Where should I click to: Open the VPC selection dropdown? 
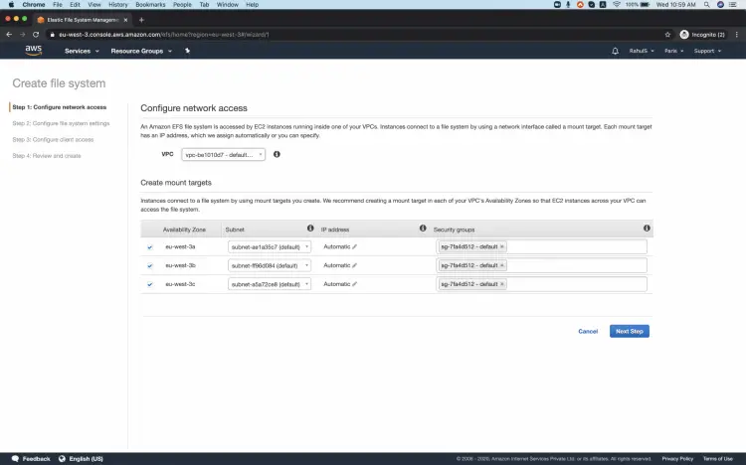(223, 155)
